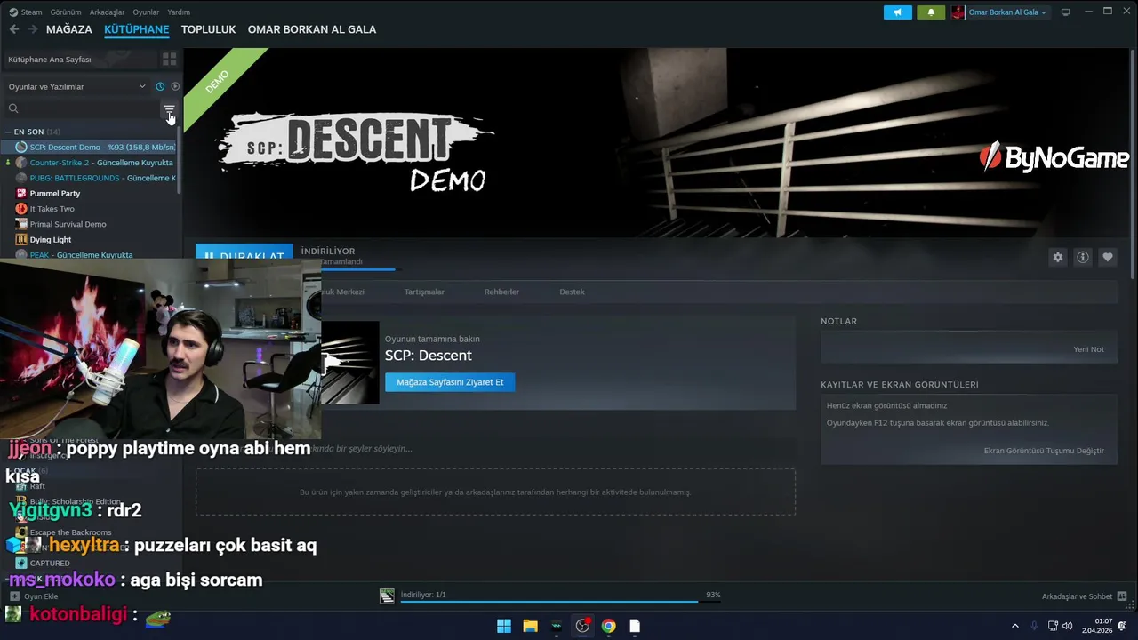Viewport: 1138px width, 640px height.
Task: Open Friends and Chat icon
Action: (x=1122, y=596)
